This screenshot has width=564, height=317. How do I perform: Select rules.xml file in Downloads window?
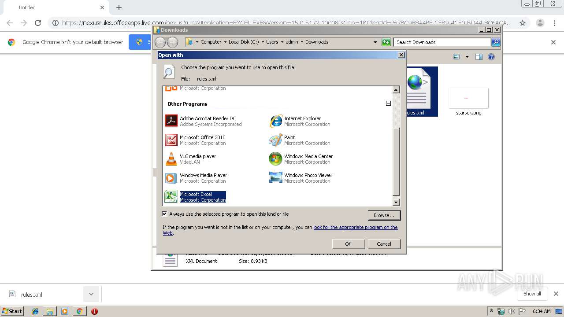click(x=422, y=92)
